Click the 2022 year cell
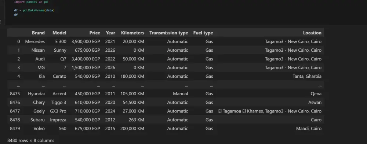 [x=110, y=59]
